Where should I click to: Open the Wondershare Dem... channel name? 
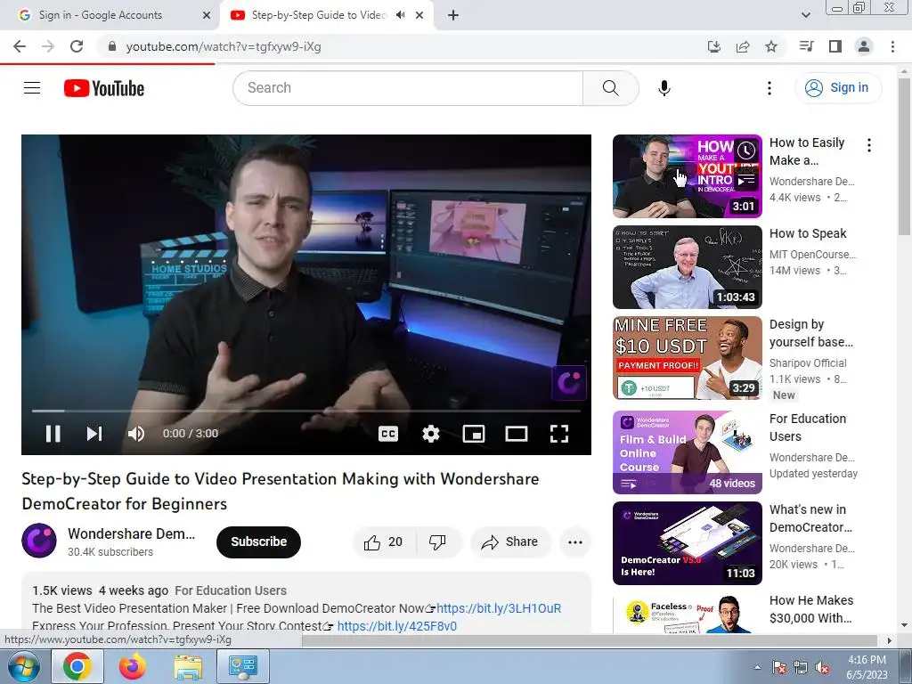point(131,533)
